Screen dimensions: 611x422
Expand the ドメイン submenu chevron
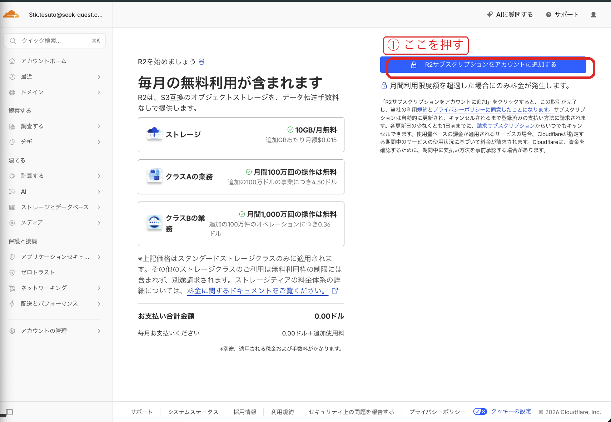99,92
